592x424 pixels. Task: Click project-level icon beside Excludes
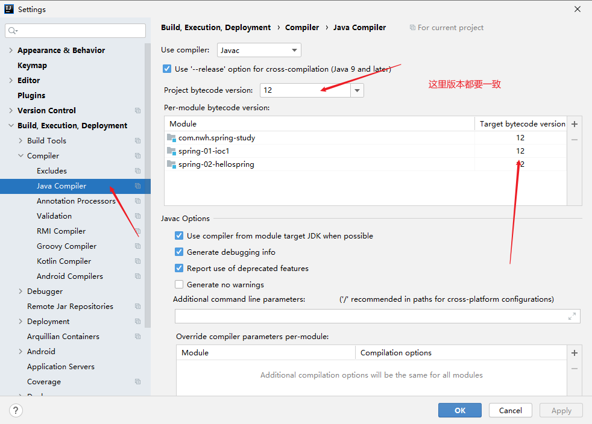click(x=138, y=171)
